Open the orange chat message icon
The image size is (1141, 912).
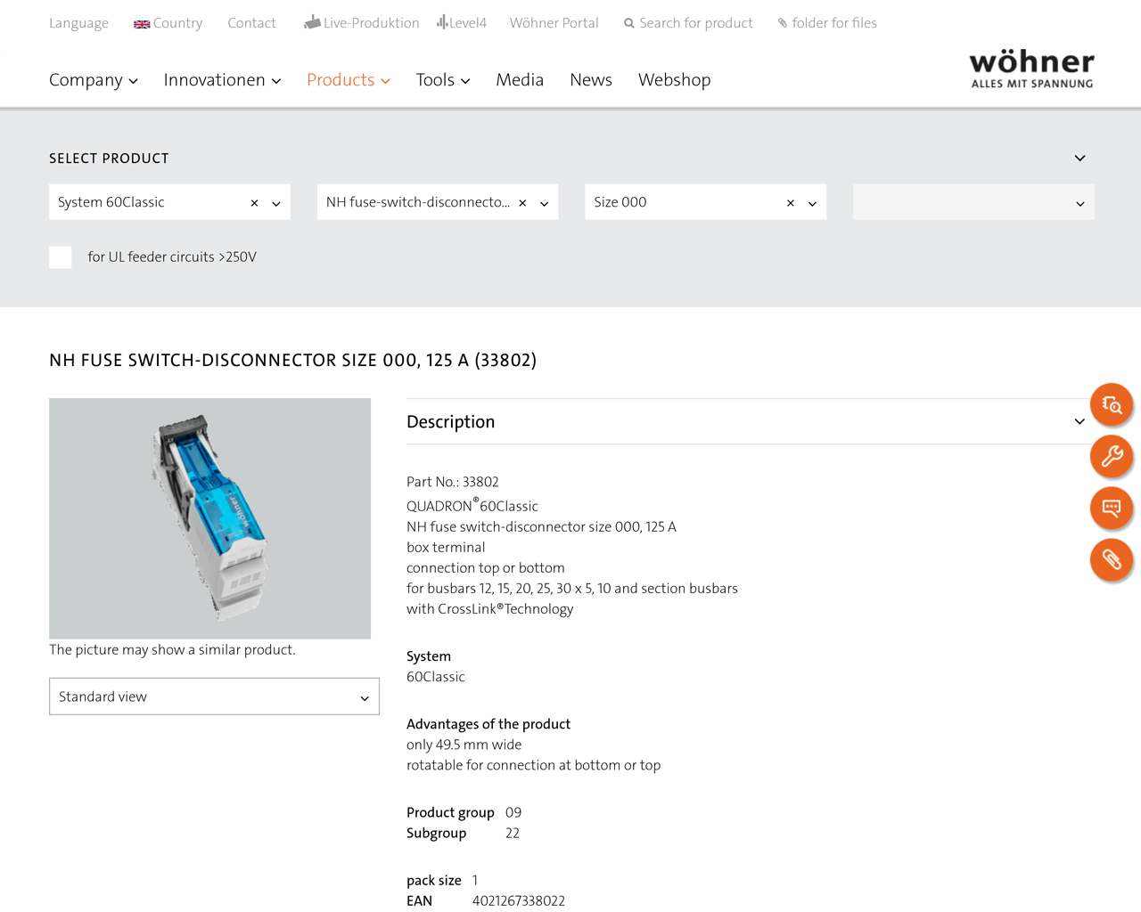tap(1112, 508)
